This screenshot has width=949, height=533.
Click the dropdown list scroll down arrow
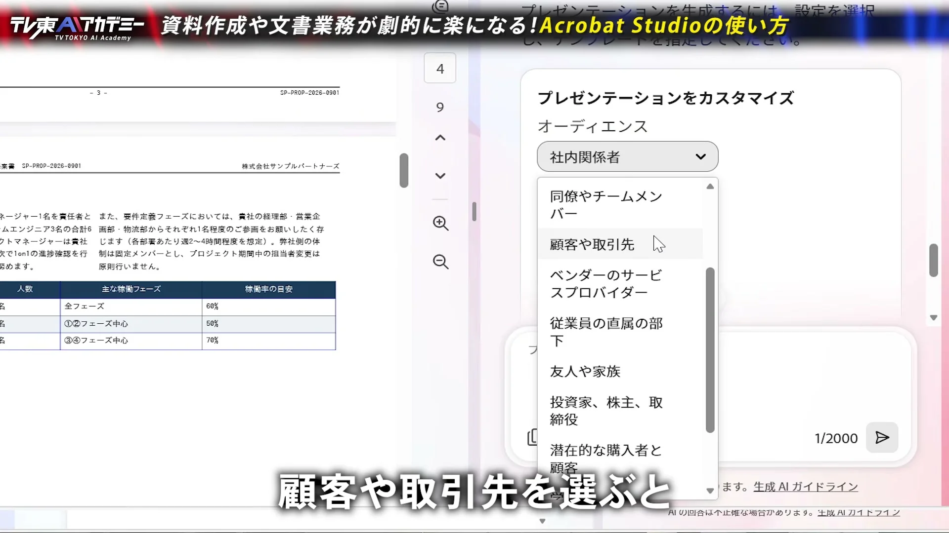pos(710,491)
